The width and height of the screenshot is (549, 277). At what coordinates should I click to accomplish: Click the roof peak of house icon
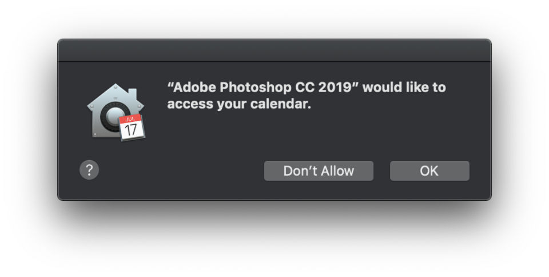115,86
